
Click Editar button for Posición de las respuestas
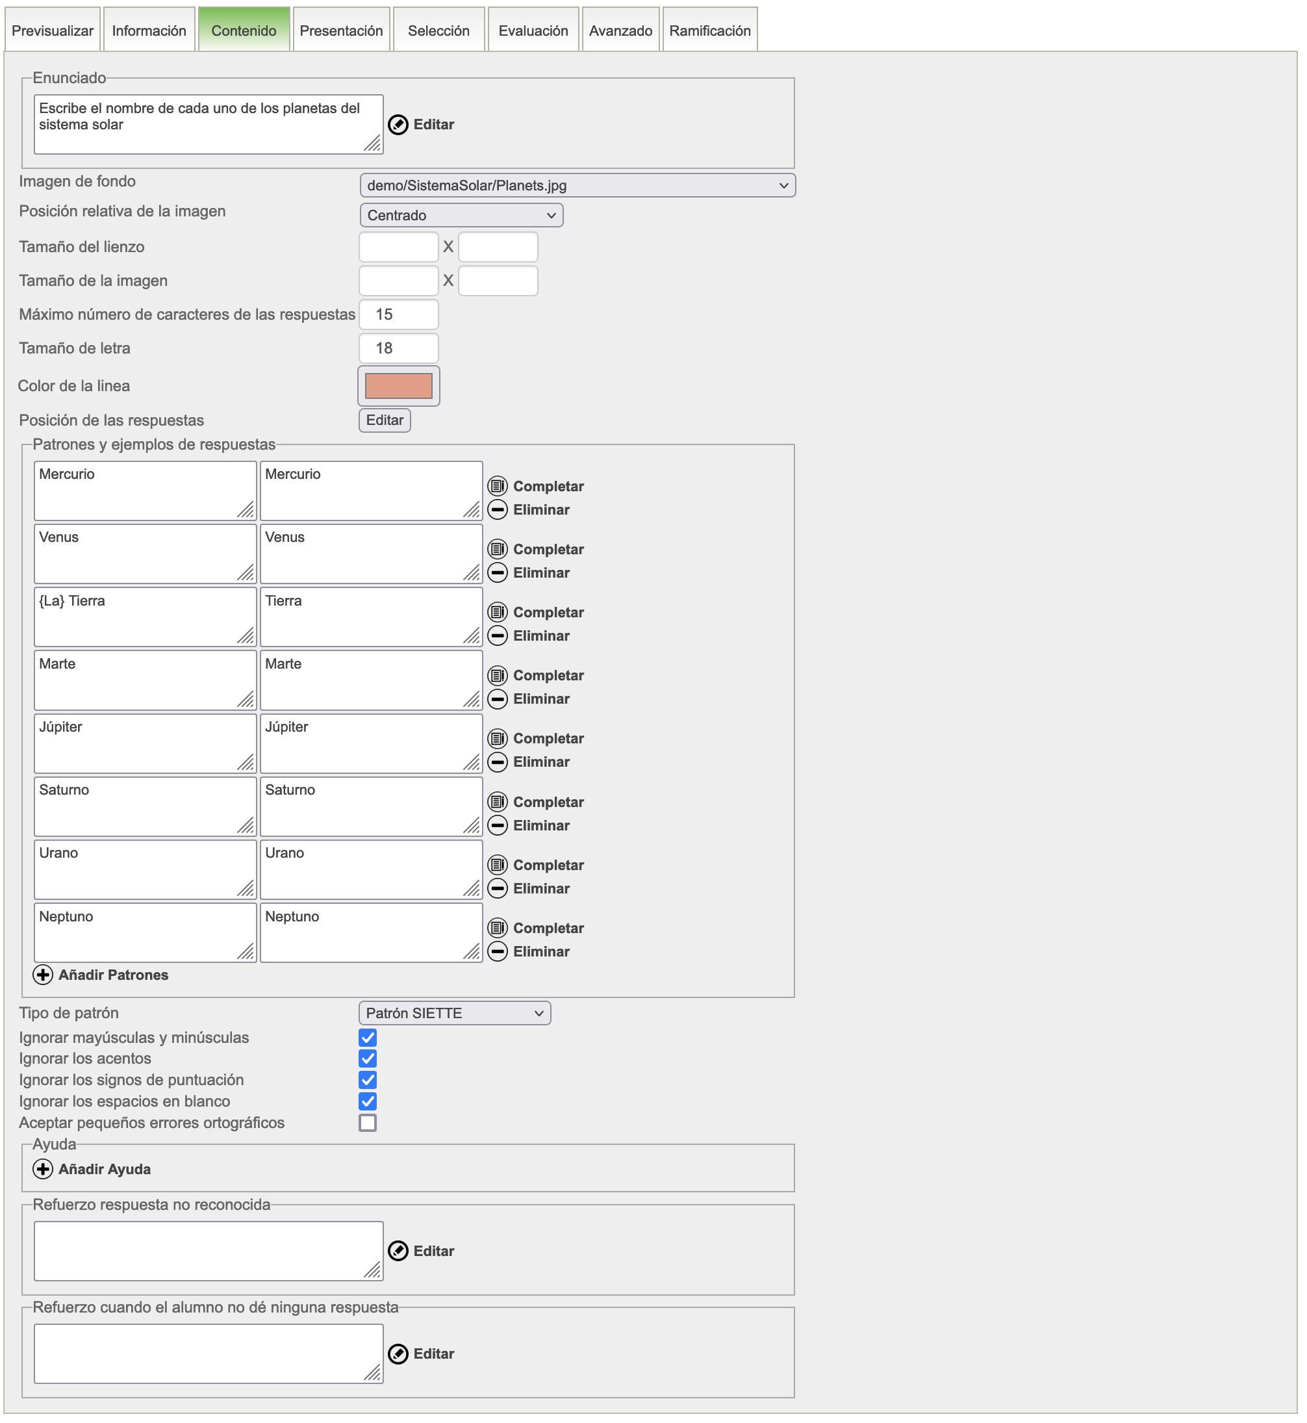(384, 420)
